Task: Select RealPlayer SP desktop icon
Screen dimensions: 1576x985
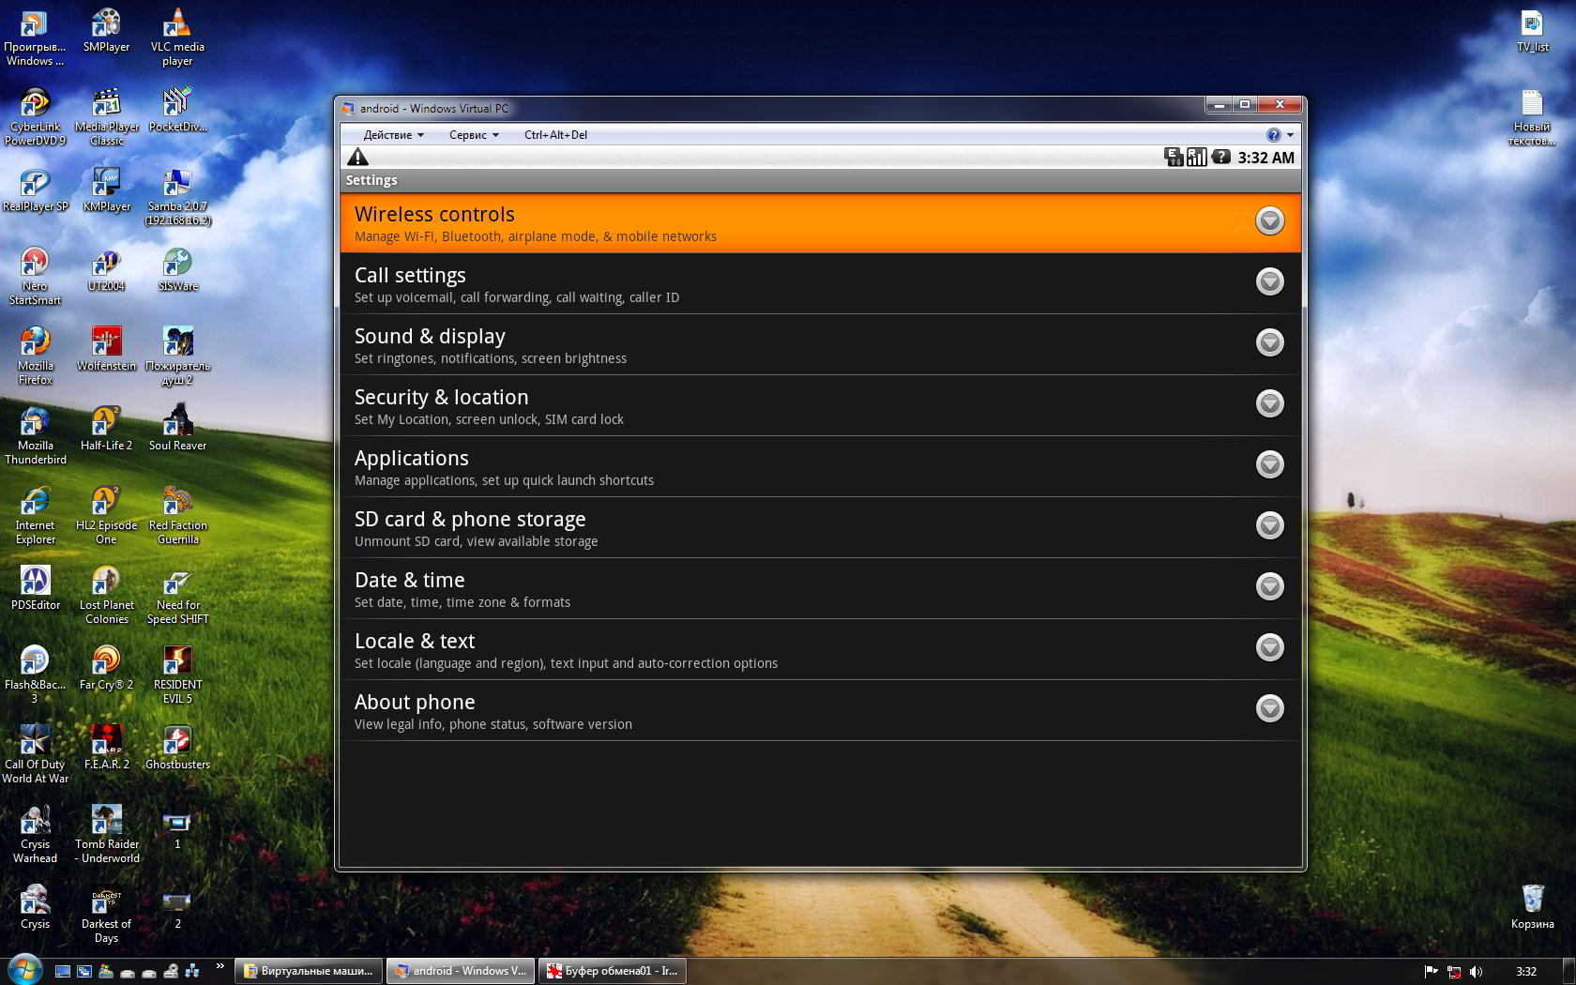Action: click(x=35, y=190)
